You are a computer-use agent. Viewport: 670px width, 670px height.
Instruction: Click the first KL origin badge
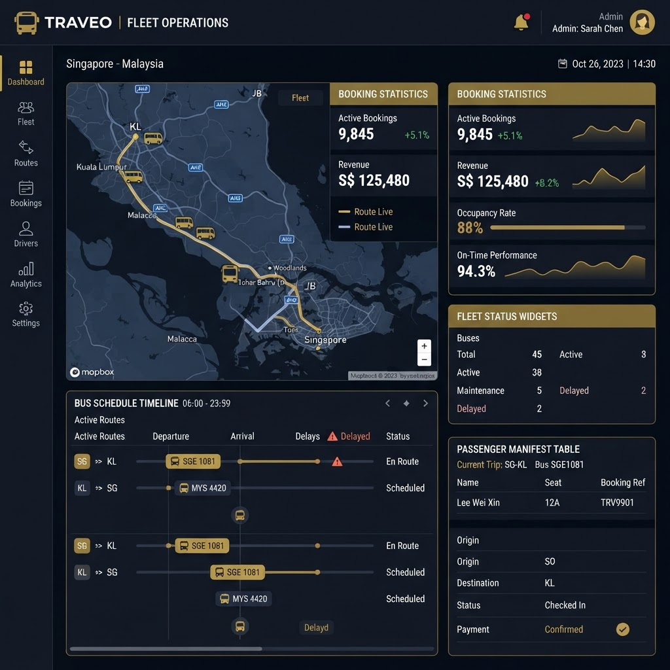pos(82,488)
